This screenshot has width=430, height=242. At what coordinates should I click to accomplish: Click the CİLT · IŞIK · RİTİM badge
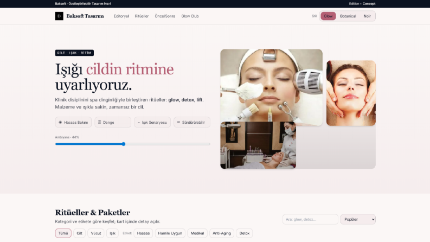[x=74, y=53]
